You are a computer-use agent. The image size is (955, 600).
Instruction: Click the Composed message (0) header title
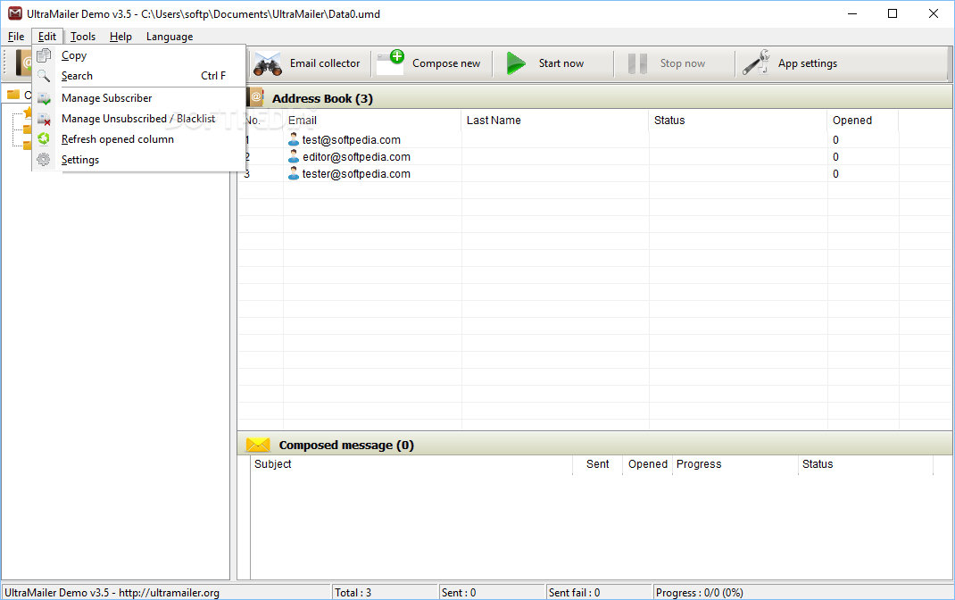[x=346, y=446]
